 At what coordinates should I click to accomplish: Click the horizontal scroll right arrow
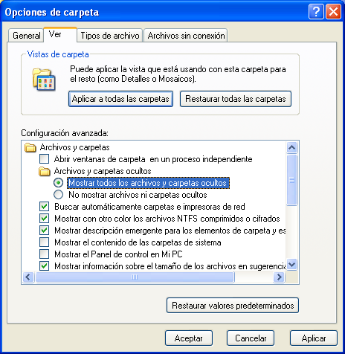pos(279,277)
